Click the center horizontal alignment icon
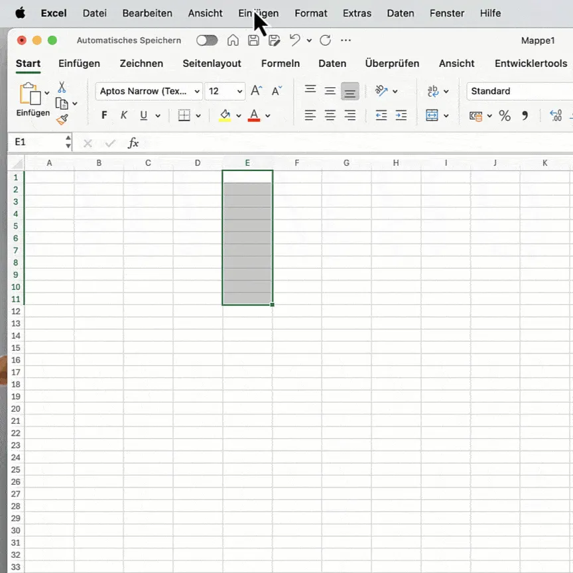573x573 pixels. coord(330,115)
